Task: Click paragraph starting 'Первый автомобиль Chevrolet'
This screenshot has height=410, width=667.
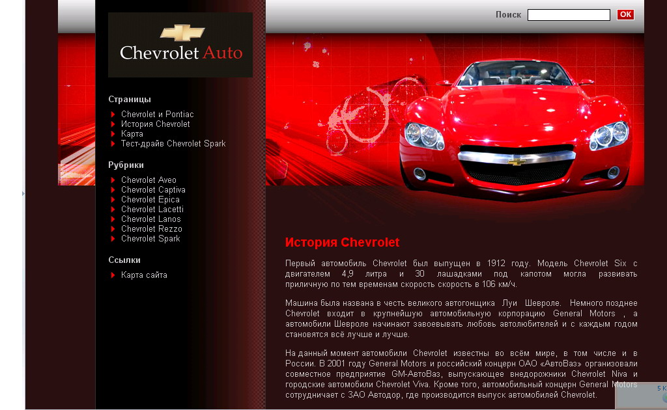Action: pyautogui.click(x=461, y=274)
